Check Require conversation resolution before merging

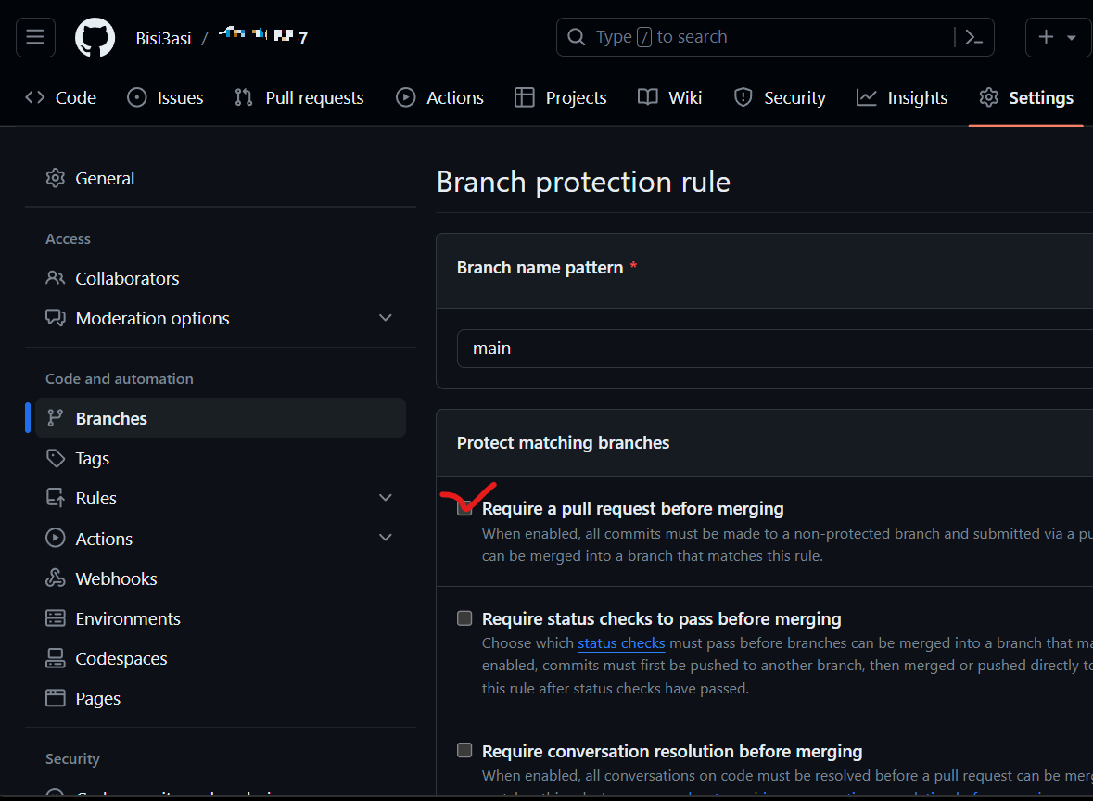464,750
